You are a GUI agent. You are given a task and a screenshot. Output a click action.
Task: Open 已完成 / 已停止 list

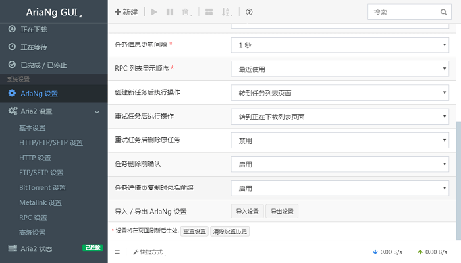54,65
